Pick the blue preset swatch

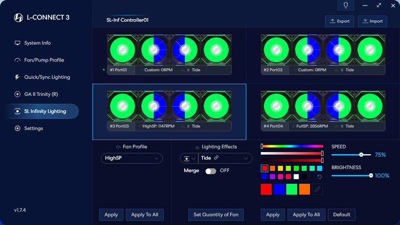[x=265, y=177]
